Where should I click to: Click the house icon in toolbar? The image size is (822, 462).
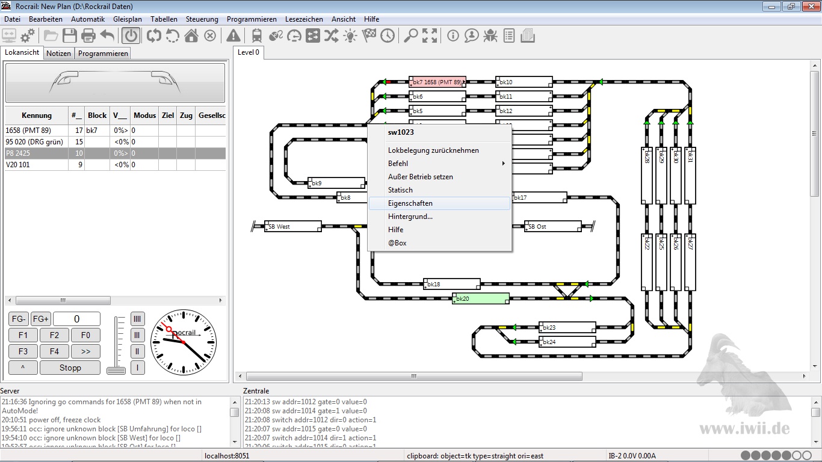(x=191, y=35)
